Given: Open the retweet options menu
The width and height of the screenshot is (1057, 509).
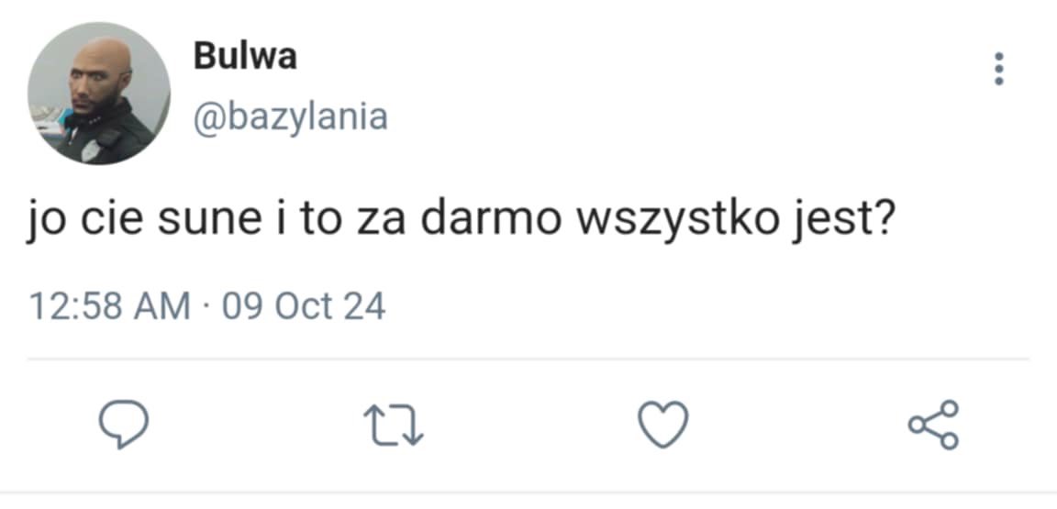Looking at the screenshot, I should point(394,424).
